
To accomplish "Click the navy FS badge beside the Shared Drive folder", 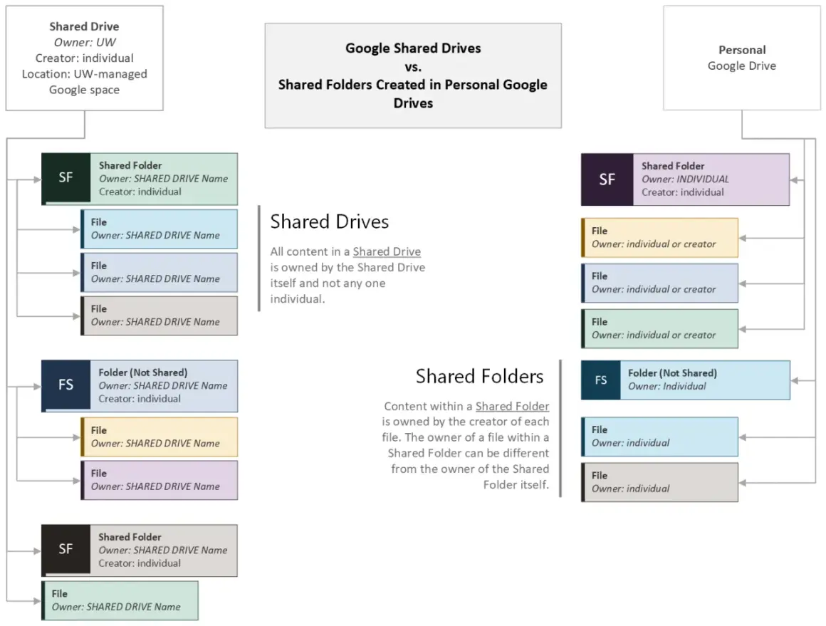I will [x=66, y=386].
